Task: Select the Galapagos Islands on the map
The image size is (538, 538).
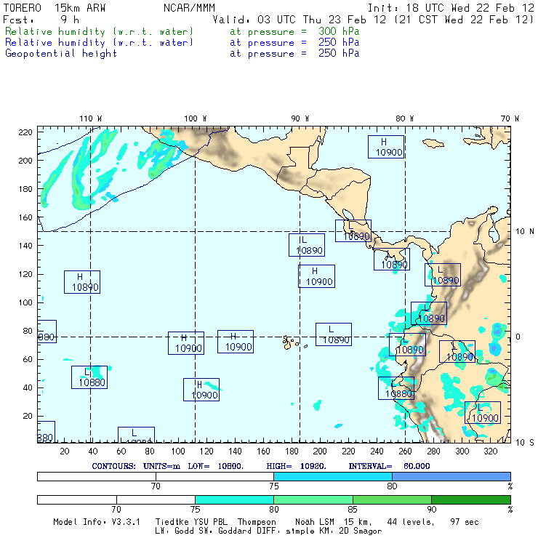Action: tap(290, 341)
